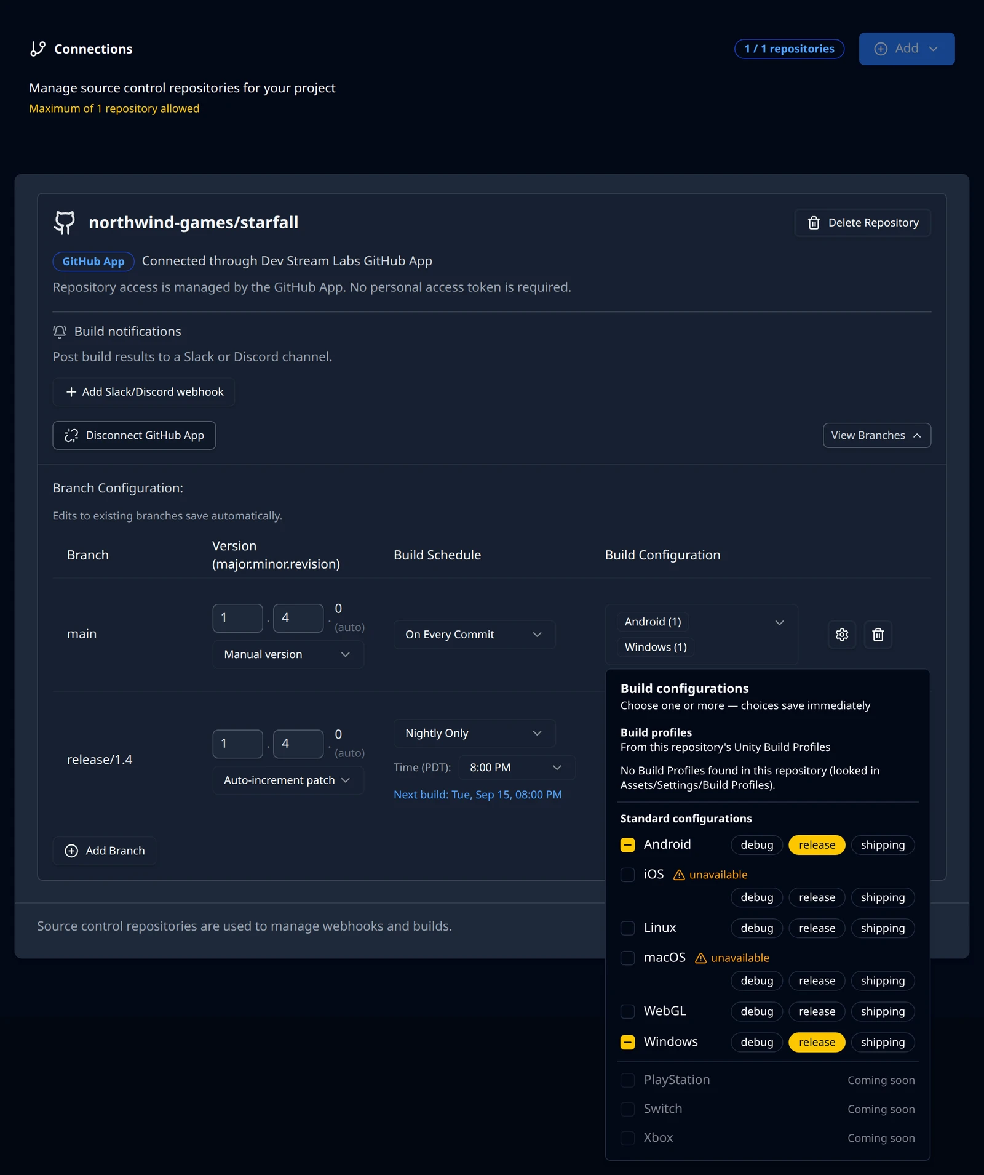Click the disabled PlayStation checkbox
This screenshot has height=1175, width=984.
[x=627, y=1080]
